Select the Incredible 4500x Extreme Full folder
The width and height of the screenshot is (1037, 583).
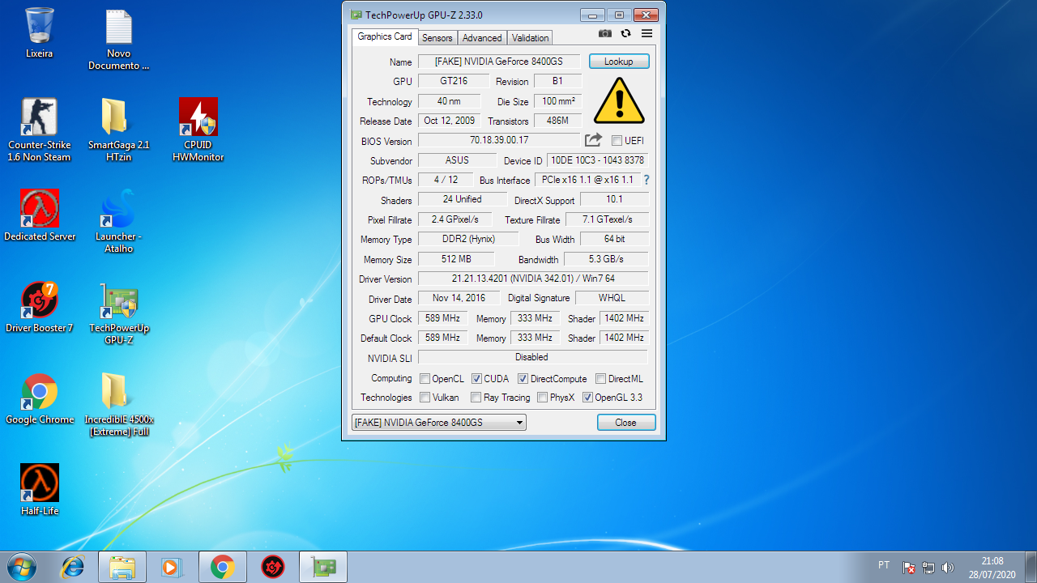pos(118,404)
